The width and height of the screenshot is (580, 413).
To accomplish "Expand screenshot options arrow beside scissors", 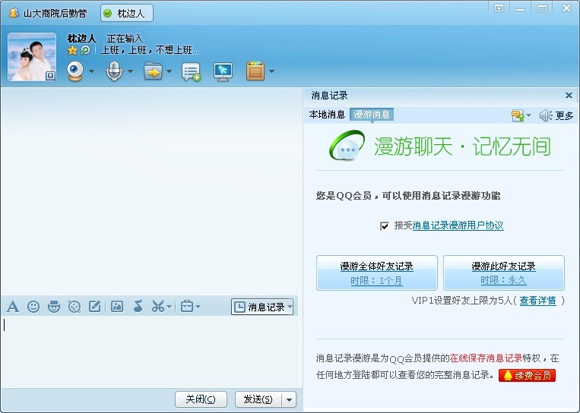I will (169, 307).
